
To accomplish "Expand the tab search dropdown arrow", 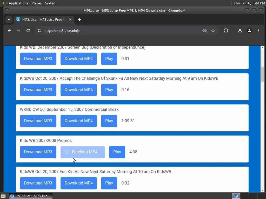I will (x=9, y=19).
